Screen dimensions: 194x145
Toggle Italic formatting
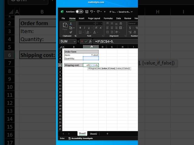coord(85,28)
